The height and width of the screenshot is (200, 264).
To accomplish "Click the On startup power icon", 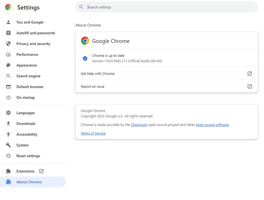I will coord(8,98).
